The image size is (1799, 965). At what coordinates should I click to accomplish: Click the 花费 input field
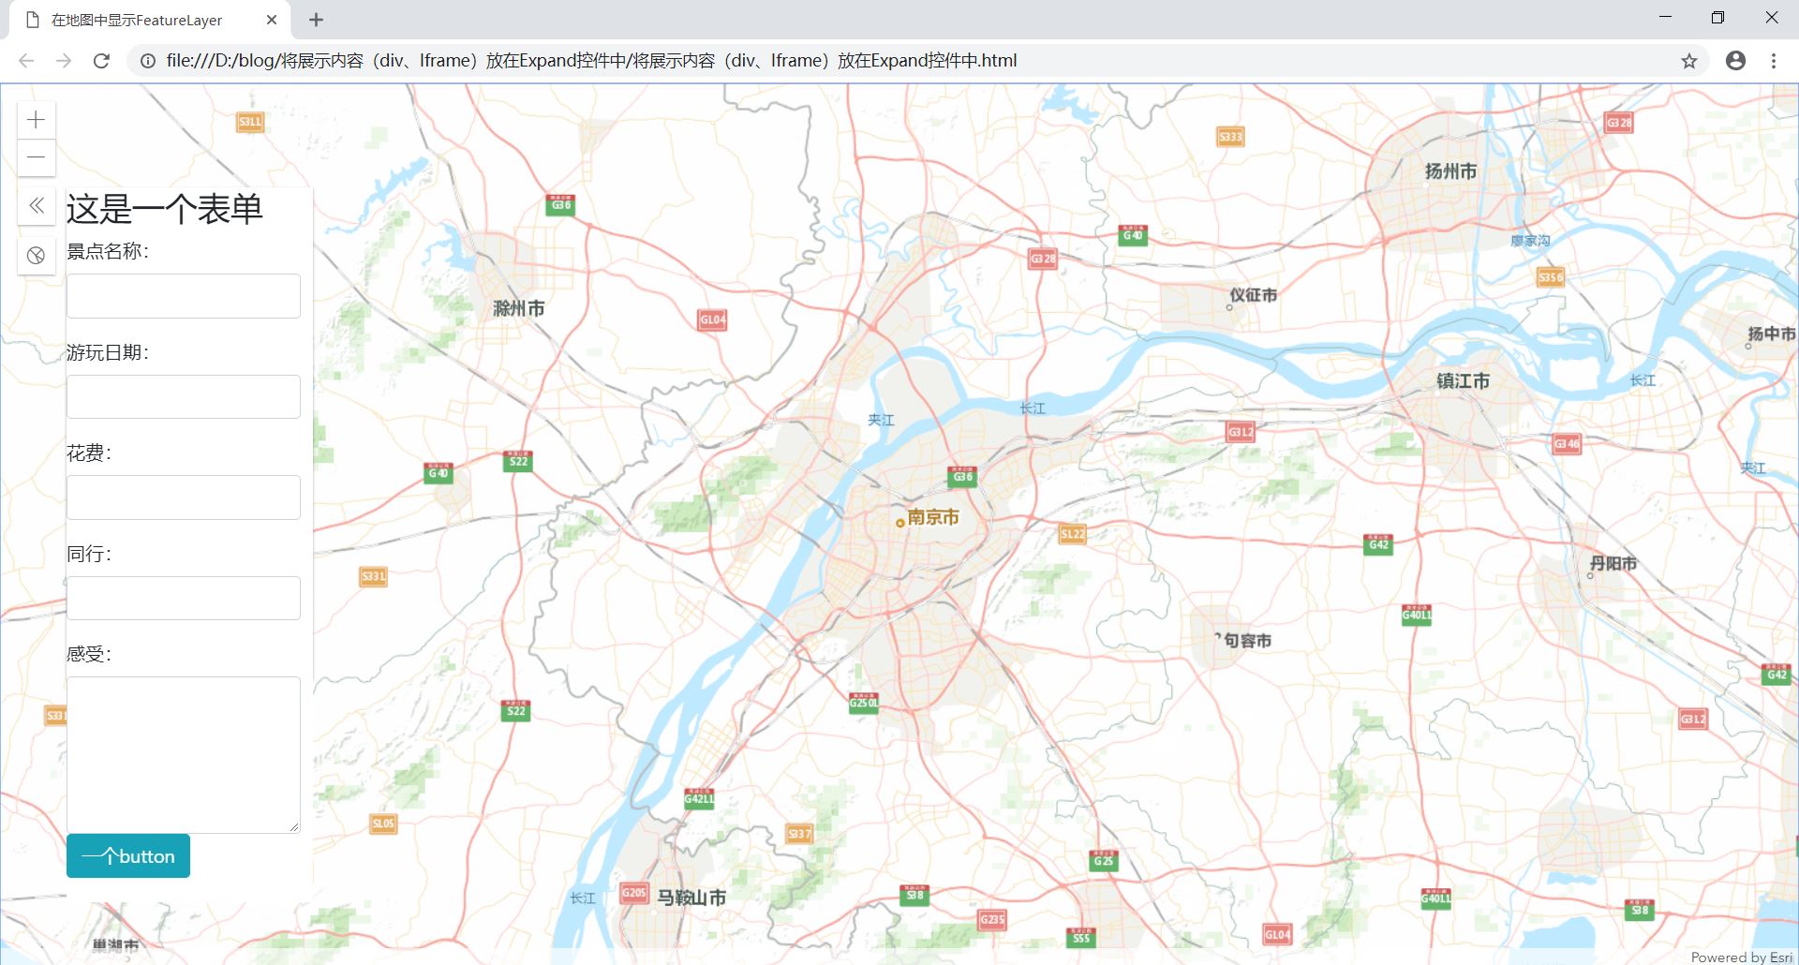point(184,497)
